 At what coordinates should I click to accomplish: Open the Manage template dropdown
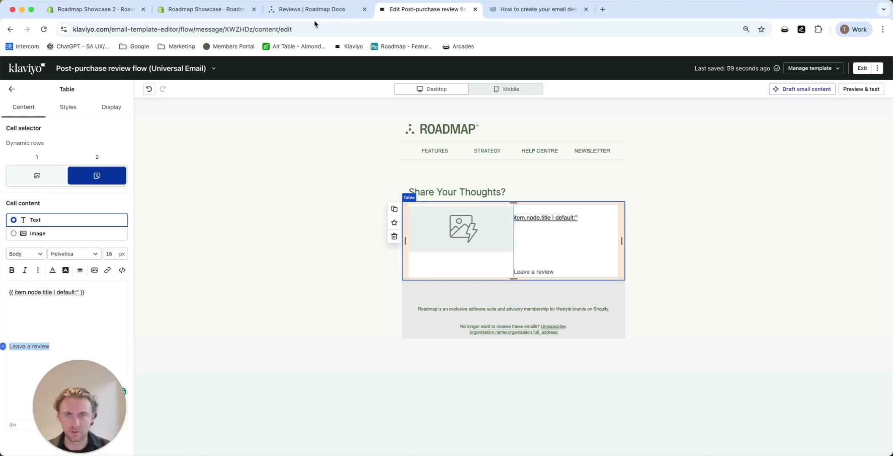pyautogui.click(x=813, y=68)
